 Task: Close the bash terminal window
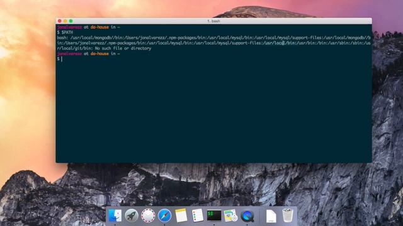click(x=60, y=21)
